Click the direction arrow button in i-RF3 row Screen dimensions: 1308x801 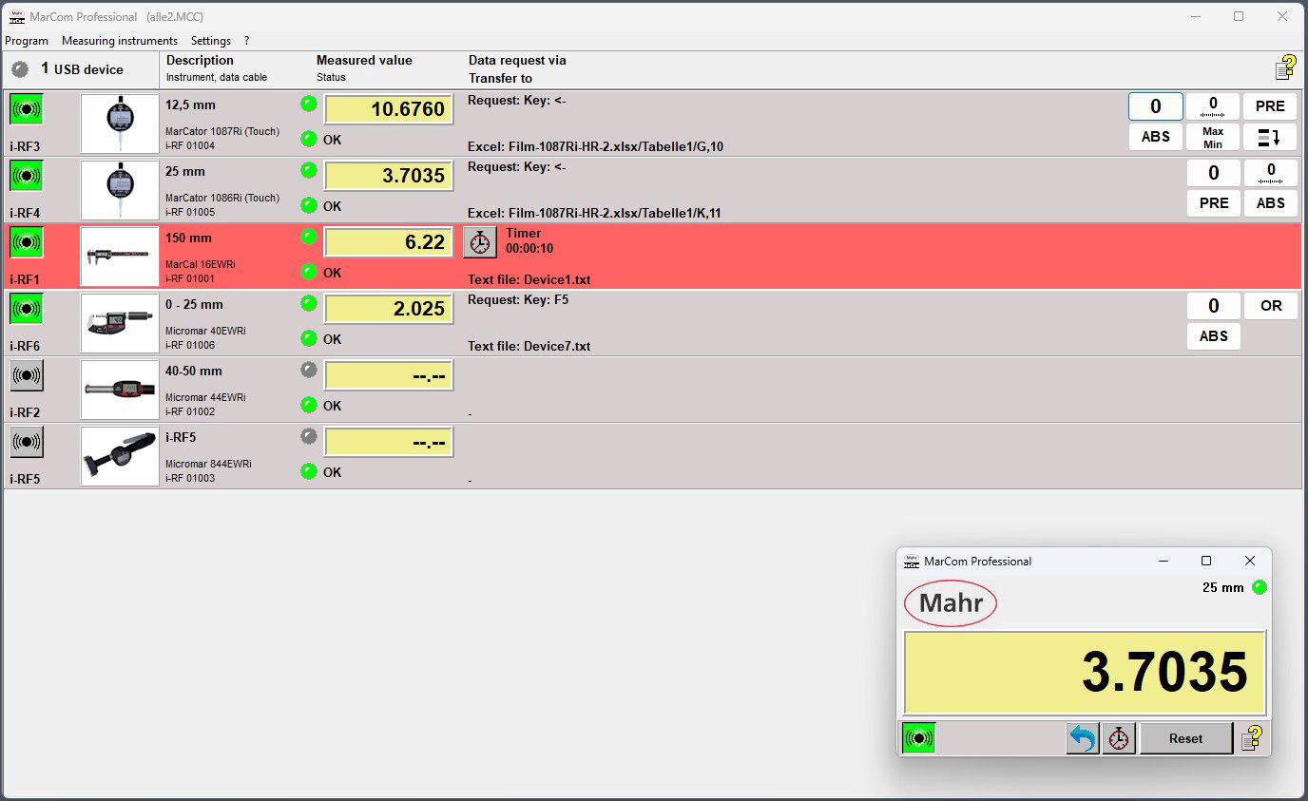(1270, 137)
